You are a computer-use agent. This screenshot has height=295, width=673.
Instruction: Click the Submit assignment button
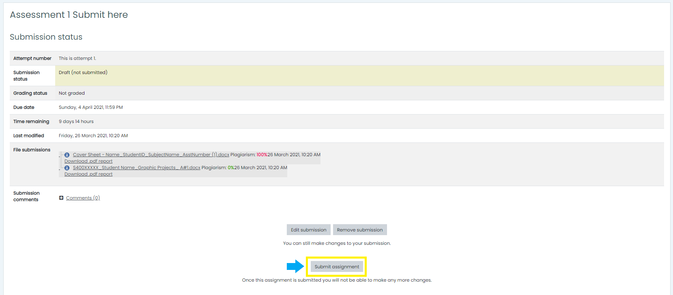[337, 267]
